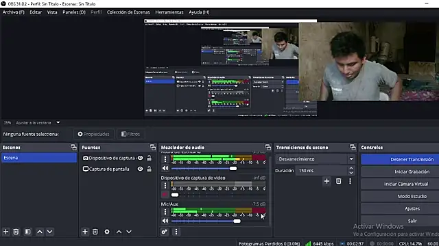
Task: Increase transition duration stepper up arrow
Action: [351, 168]
